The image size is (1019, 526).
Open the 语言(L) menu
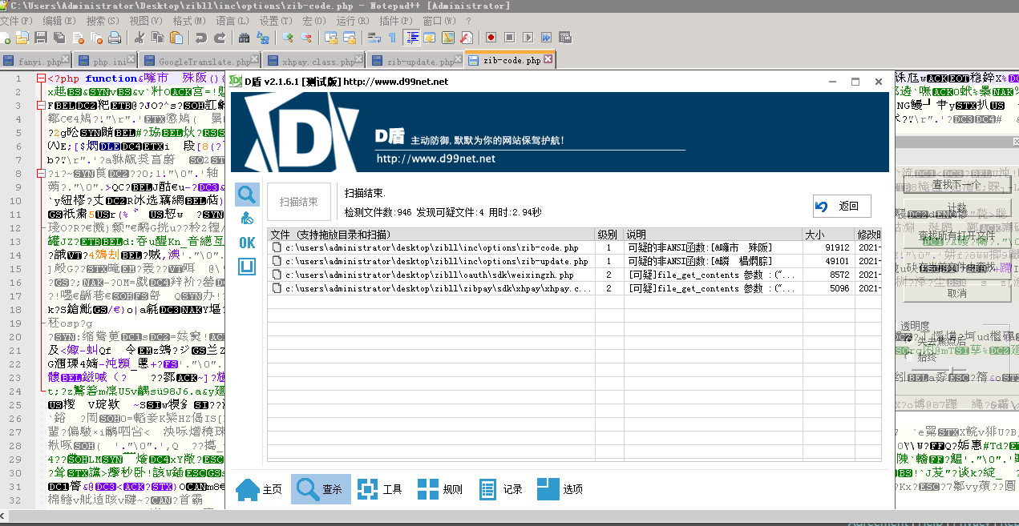pyautogui.click(x=232, y=20)
